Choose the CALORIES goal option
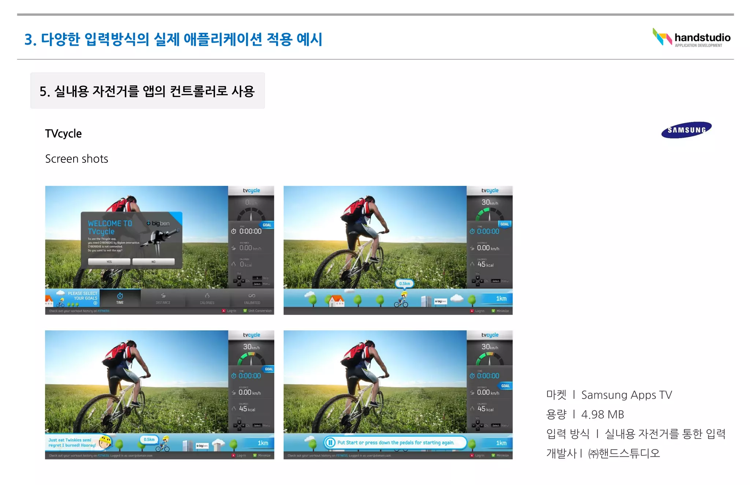The height and width of the screenshot is (485, 750). tap(207, 298)
